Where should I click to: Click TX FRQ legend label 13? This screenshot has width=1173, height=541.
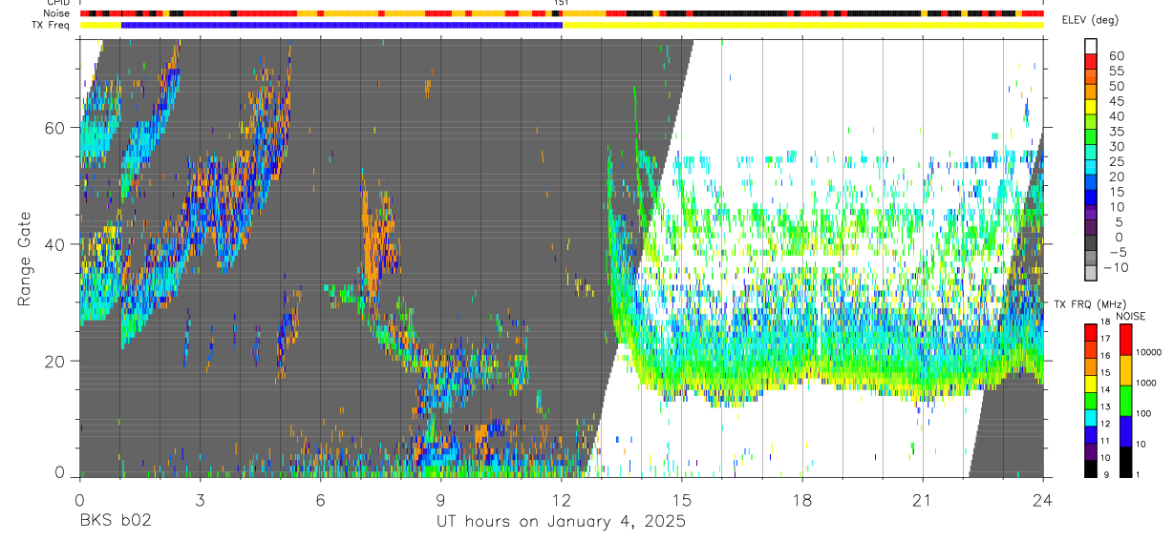coord(1105,406)
